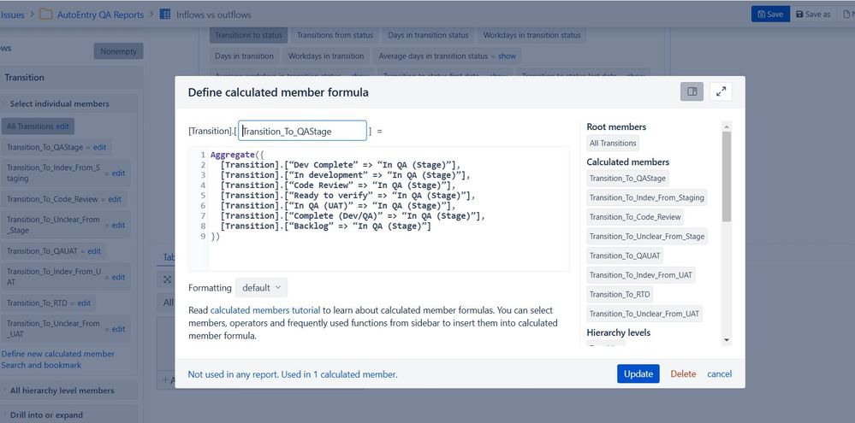Viewport: 855px width, 423px height.
Task: Expand All hierarchy level members section
Action: pos(62,391)
